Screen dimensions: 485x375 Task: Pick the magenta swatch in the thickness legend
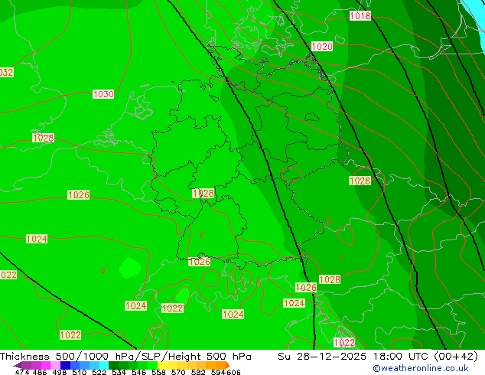pos(46,365)
